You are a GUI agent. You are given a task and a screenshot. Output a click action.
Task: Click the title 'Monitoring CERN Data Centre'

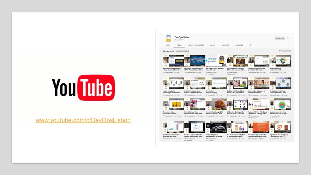tap(172, 69)
